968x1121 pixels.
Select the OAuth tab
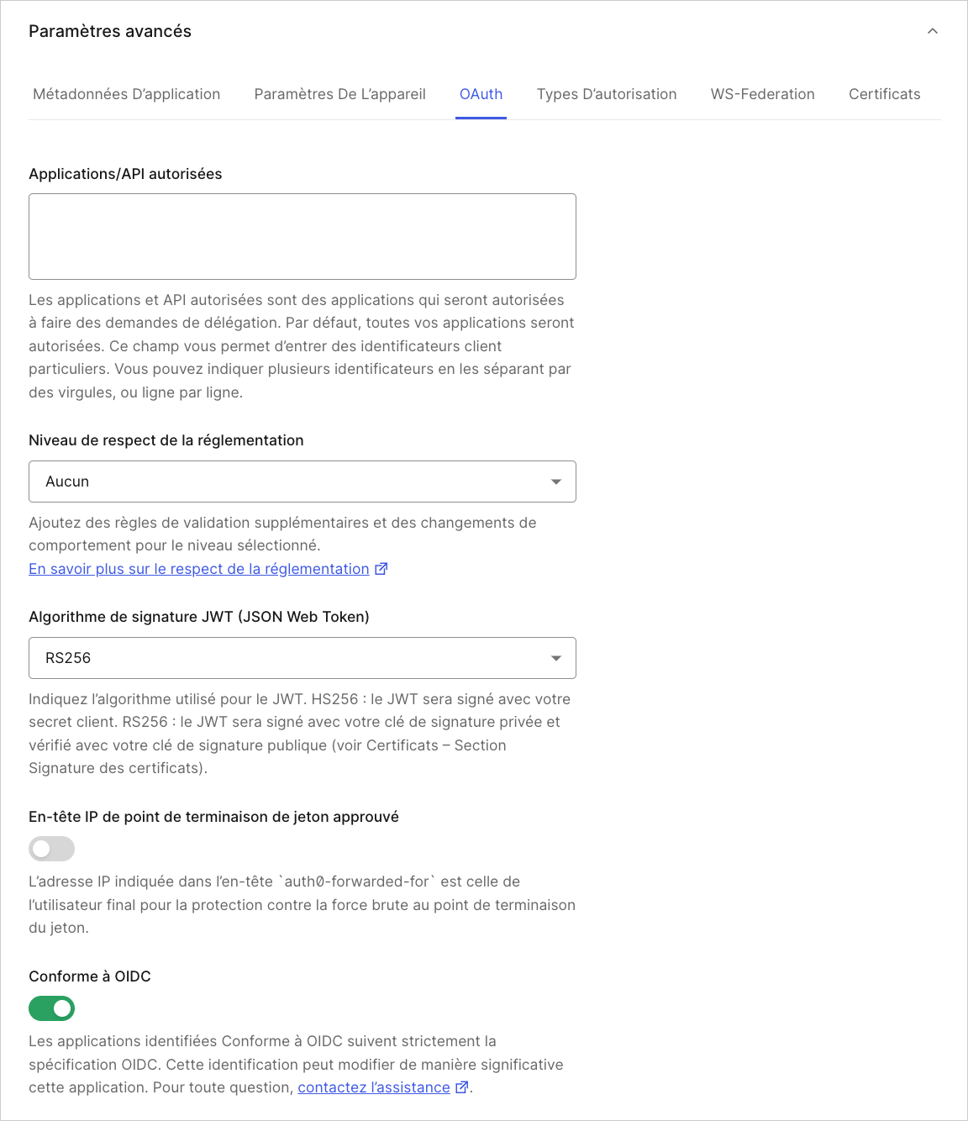pyautogui.click(x=480, y=94)
